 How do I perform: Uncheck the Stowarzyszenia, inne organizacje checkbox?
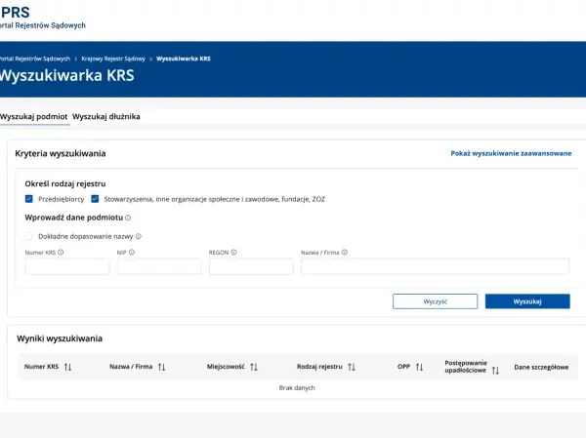pyautogui.click(x=95, y=199)
